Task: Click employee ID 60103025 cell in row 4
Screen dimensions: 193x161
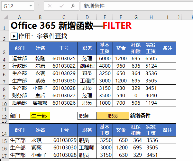Action: click(64, 59)
